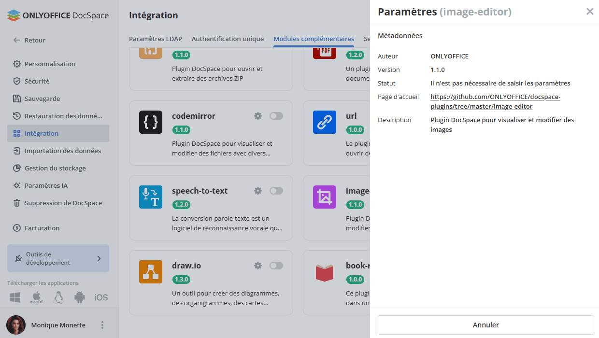Download the Android app

pos(80,297)
